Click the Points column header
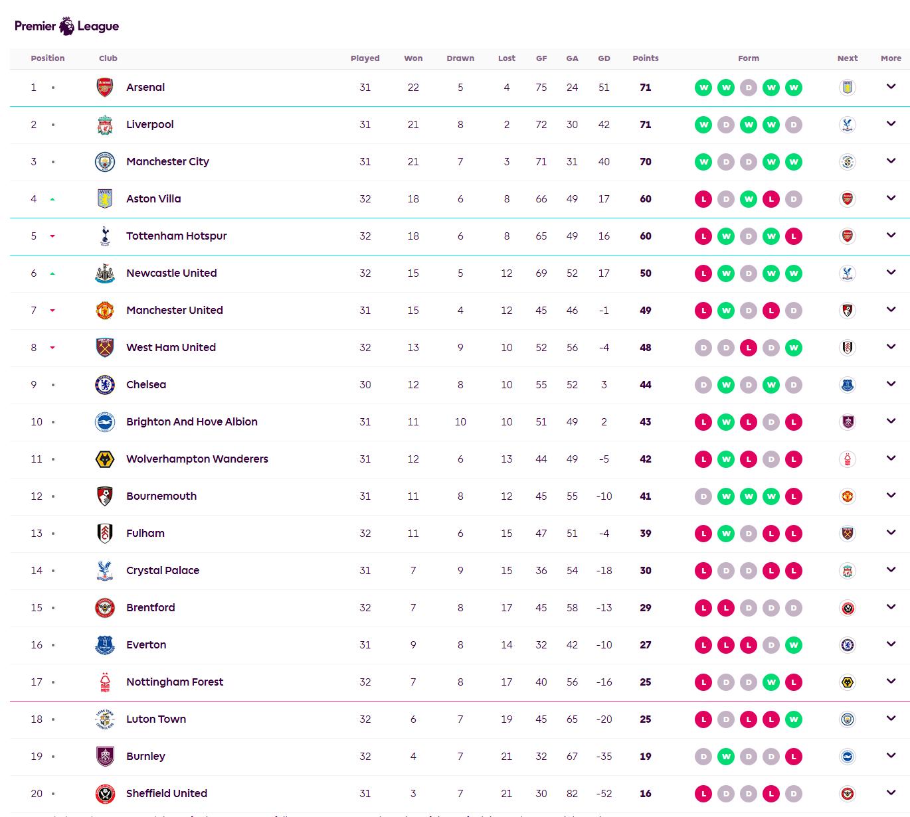The height and width of the screenshot is (817, 910). tap(646, 58)
